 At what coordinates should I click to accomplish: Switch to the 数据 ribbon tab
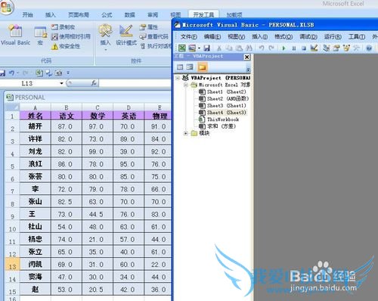point(129,15)
